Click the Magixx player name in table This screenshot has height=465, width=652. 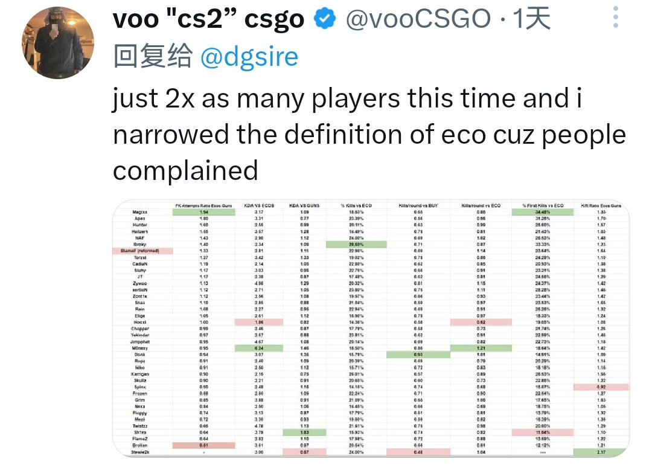(139, 212)
